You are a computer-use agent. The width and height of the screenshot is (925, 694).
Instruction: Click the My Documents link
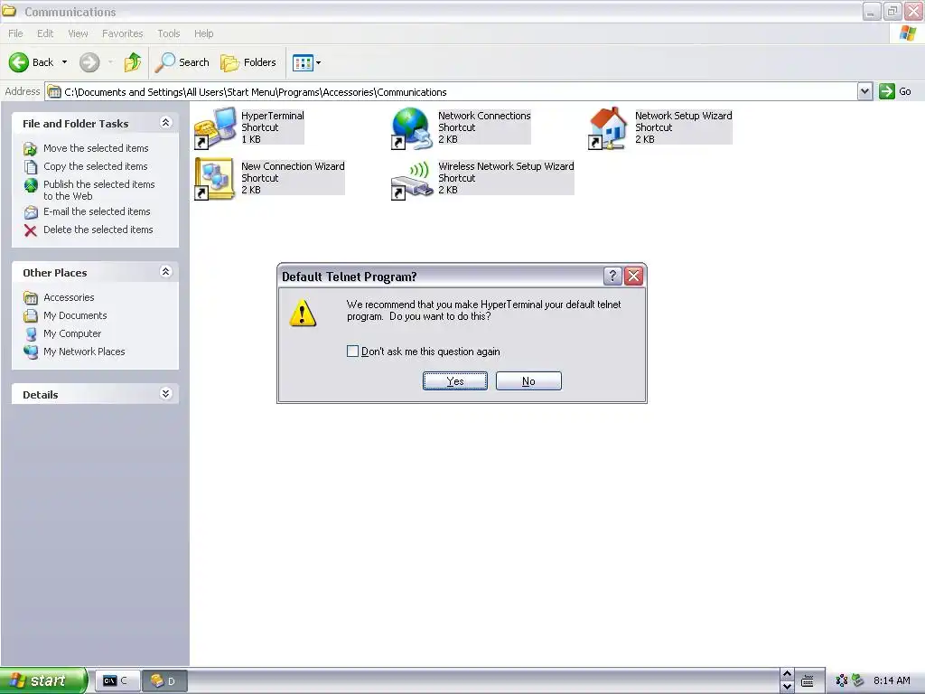[75, 315]
